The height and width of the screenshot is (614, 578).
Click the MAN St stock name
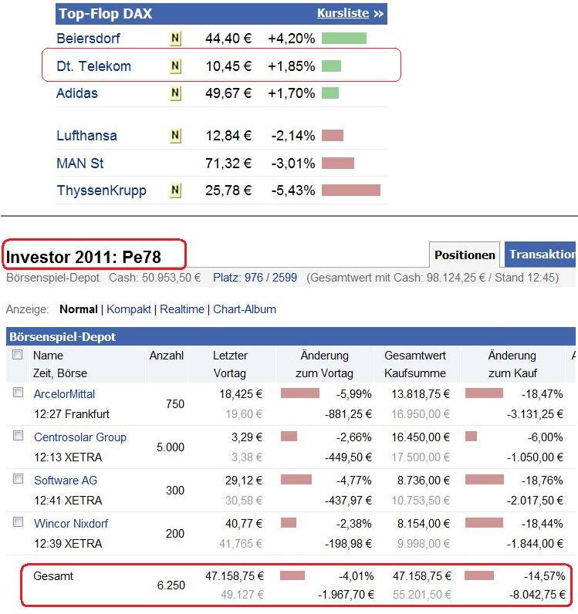tap(80, 164)
